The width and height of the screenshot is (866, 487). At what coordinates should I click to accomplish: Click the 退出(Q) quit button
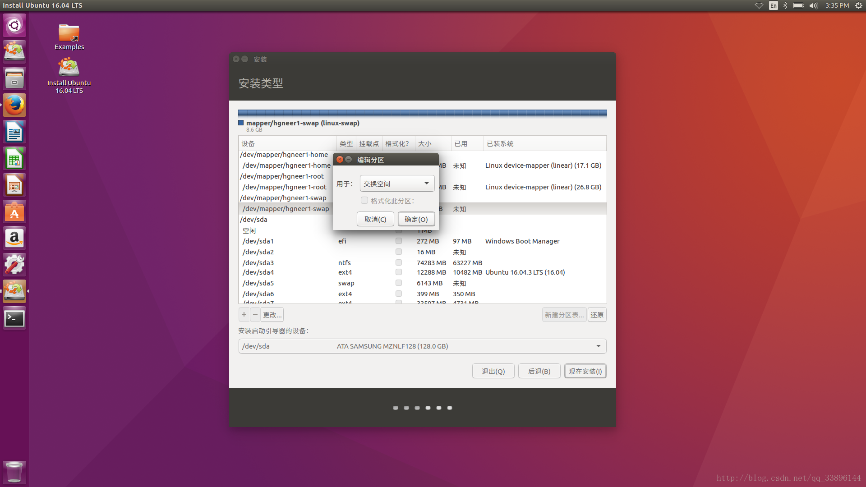[x=493, y=371]
